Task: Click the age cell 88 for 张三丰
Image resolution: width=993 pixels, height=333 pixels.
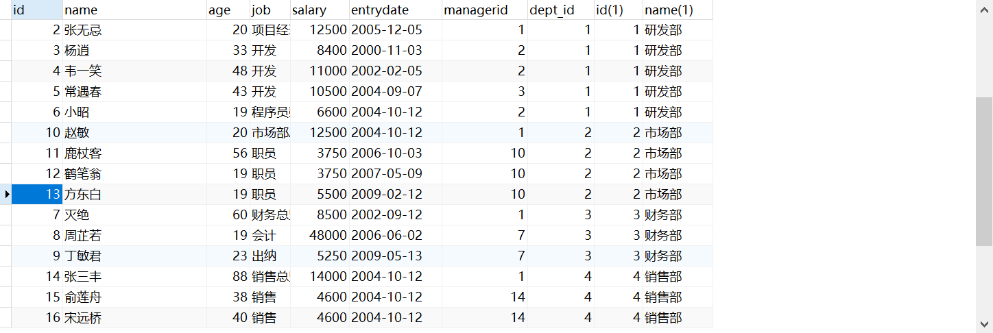Action: [x=228, y=277]
